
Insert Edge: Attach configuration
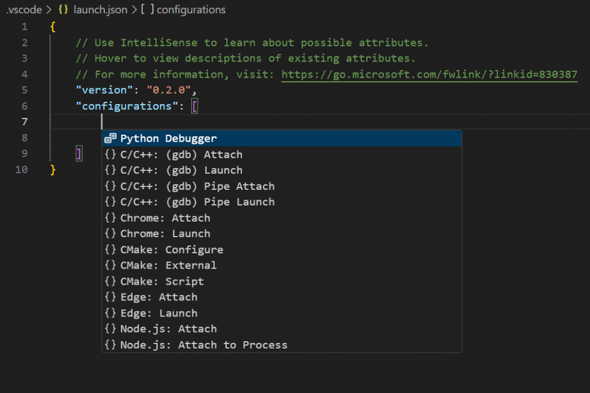point(158,297)
